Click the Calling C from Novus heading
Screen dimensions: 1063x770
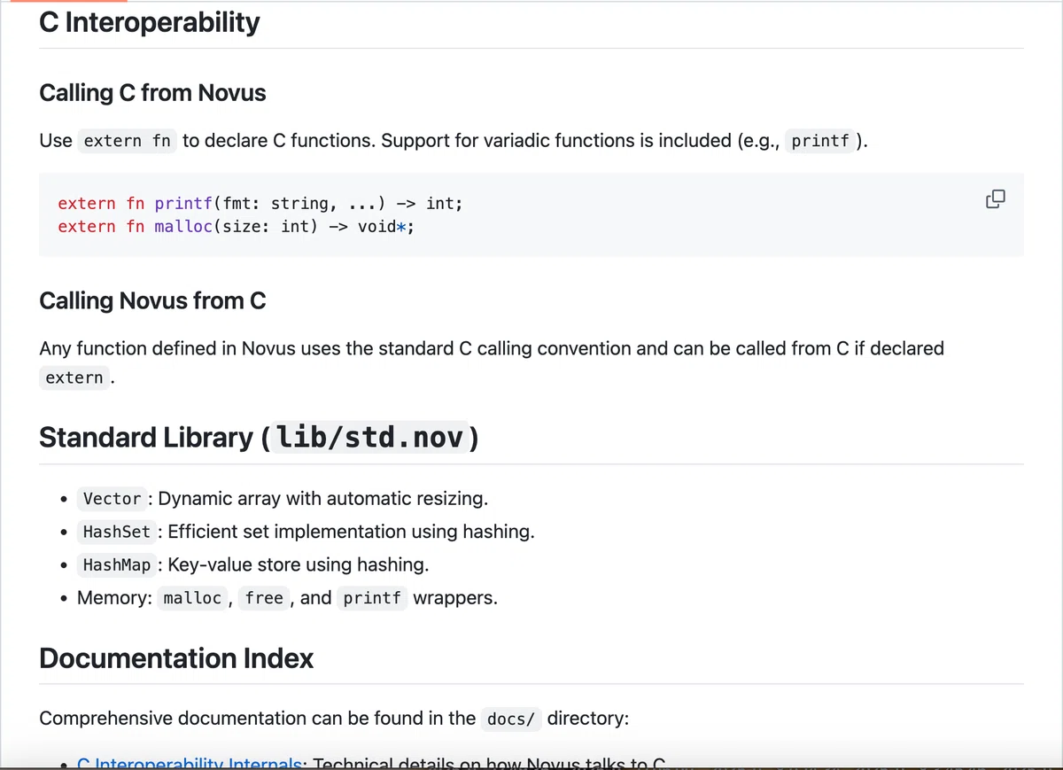click(152, 93)
